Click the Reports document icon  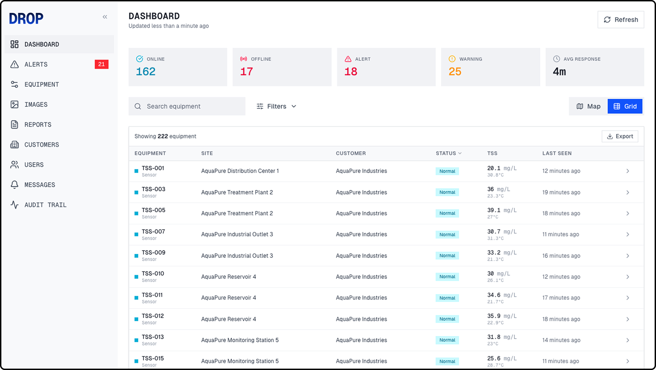[14, 125]
